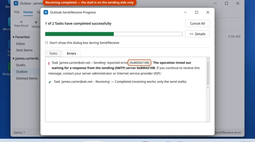Click the Receiving task Completed text
Screen dimensions: 255x142
coord(120,82)
